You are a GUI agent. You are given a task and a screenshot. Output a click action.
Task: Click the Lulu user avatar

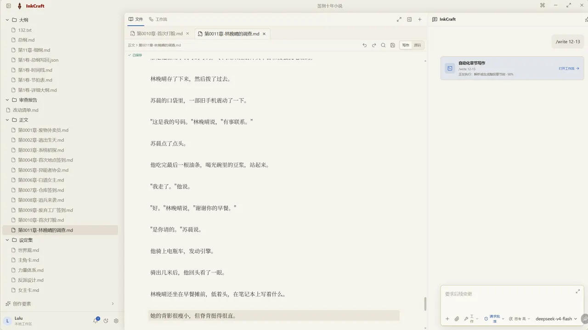[7, 321]
